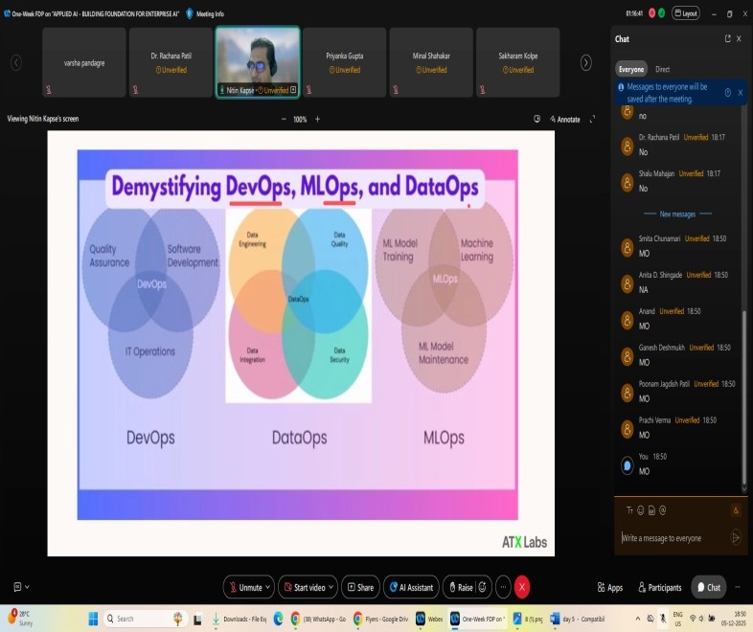
Task: Send the chat message with arrow icon
Action: (x=736, y=537)
